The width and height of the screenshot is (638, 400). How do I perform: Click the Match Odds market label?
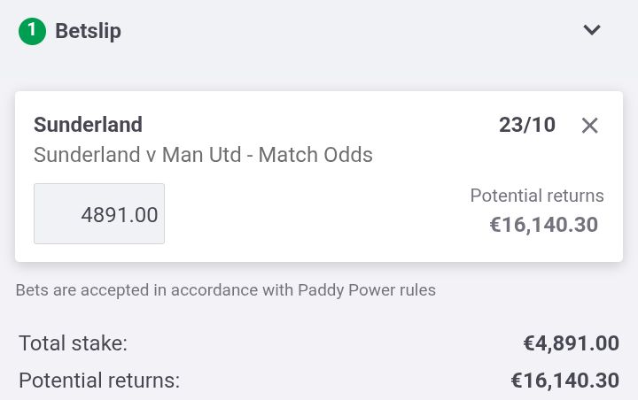coord(315,155)
